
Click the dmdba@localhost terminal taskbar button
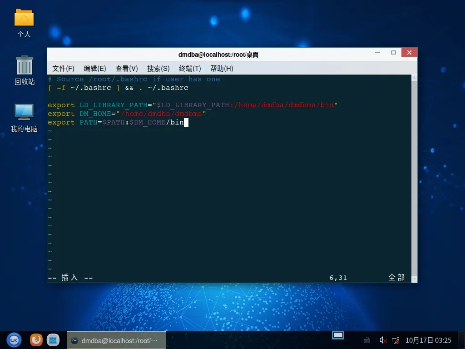pos(117,340)
